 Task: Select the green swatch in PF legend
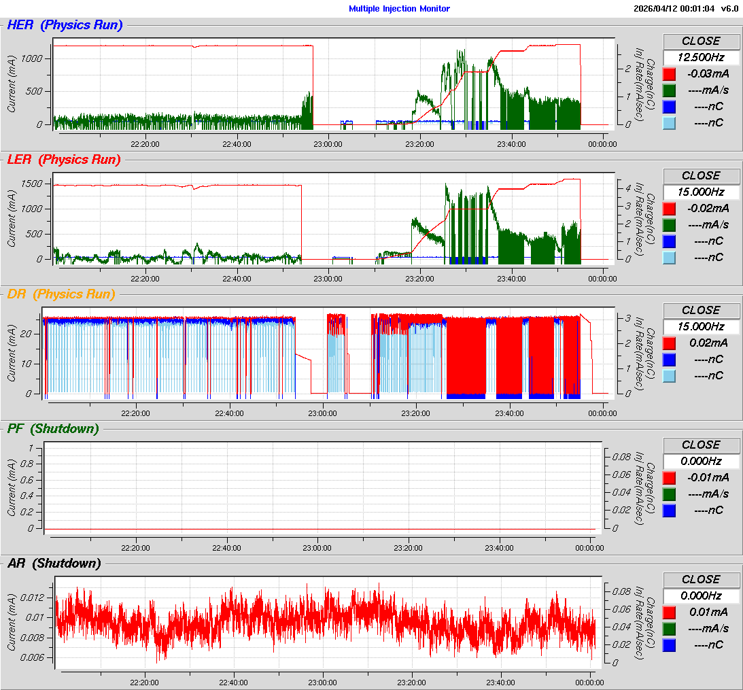(x=669, y=494)
